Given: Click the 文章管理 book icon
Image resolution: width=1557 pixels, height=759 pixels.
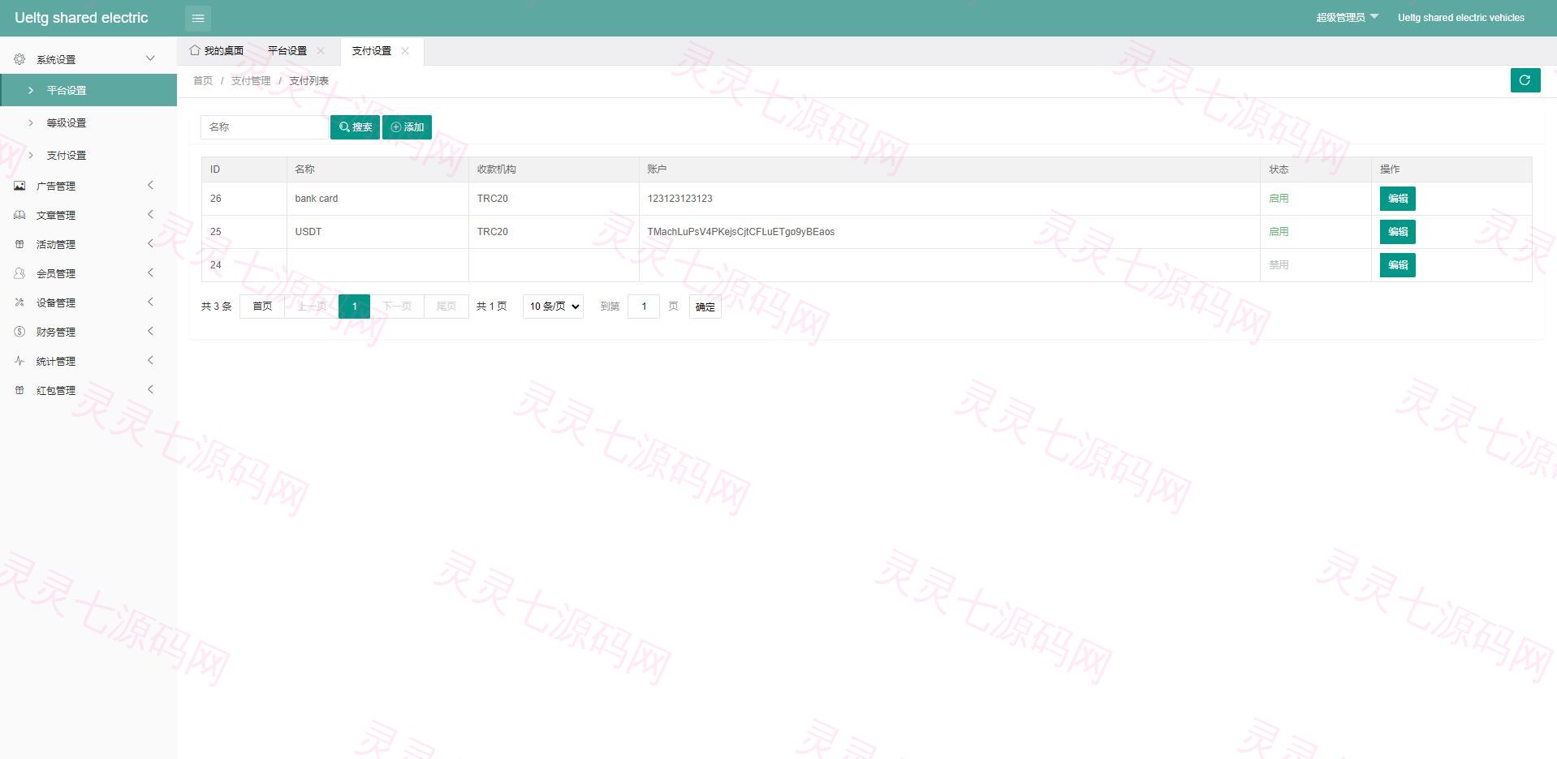Looking at the screenshot, I should coord(19,215).
